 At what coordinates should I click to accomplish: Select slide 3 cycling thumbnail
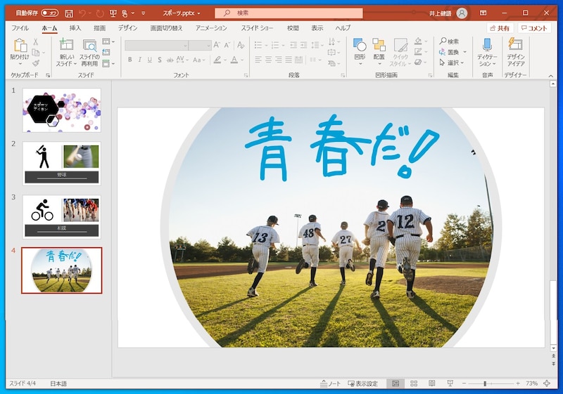click(x=62, y=217)
